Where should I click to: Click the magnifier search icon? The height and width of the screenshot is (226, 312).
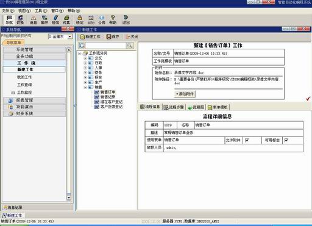click(130, 46)
